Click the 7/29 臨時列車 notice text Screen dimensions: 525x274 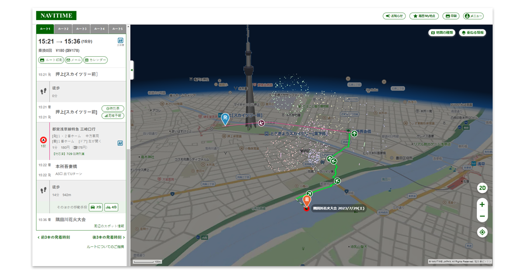pyautogui.click(x=69, y=154)
